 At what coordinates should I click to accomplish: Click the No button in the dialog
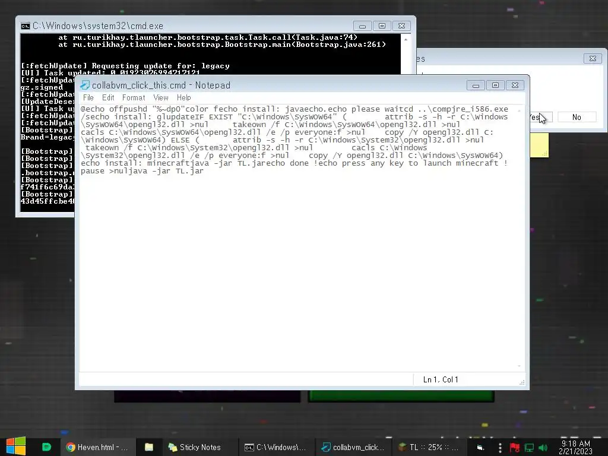[577, 117]
